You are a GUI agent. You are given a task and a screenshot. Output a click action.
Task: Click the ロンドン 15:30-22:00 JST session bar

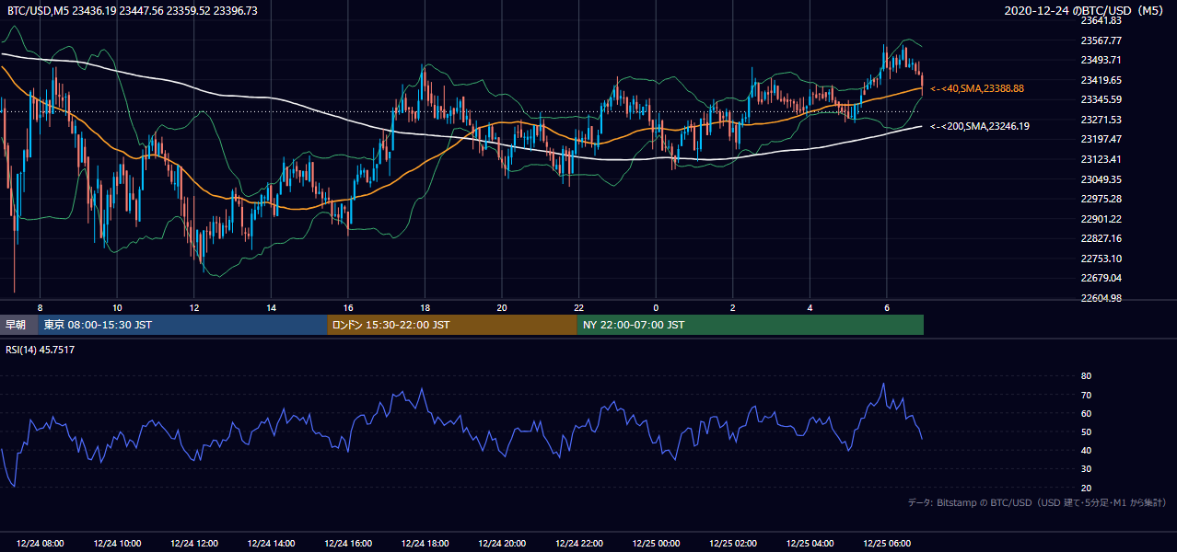[x=452, y=325]
